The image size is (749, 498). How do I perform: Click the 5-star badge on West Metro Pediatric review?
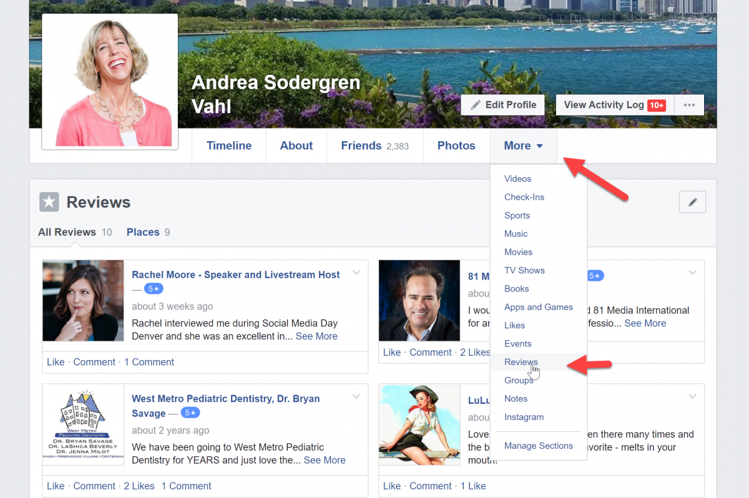pos(190,413)
